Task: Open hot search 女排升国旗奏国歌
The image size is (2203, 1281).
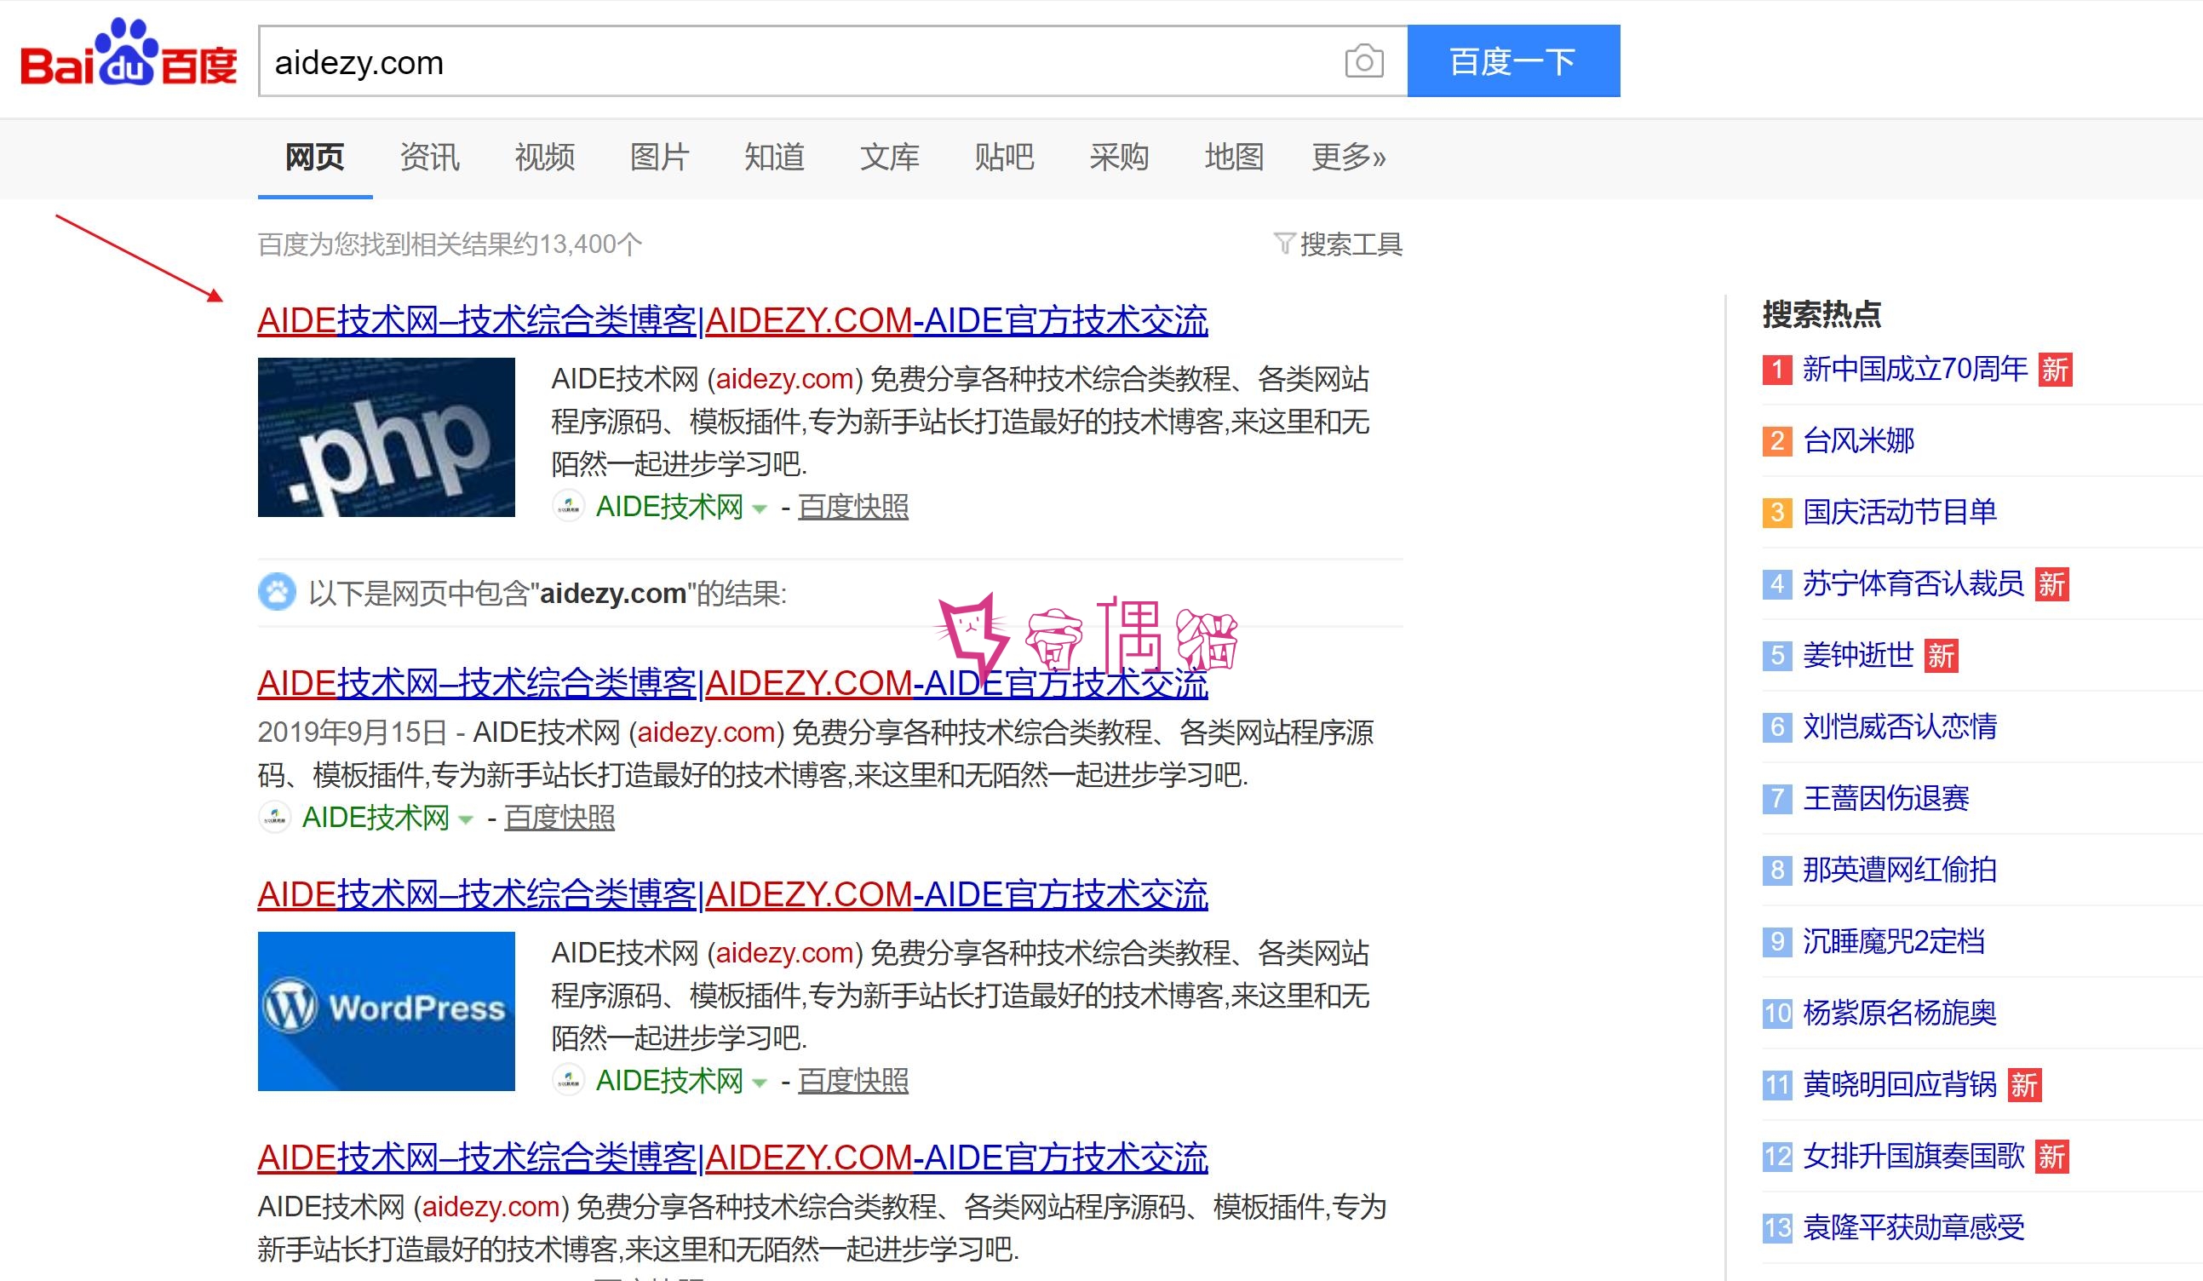Action: pyautogui.click(x=1913, y=1156)
